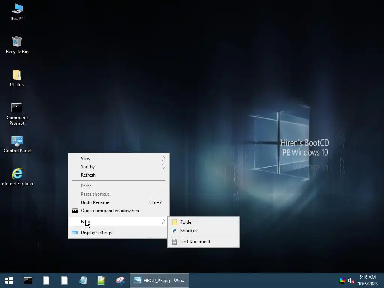
Task: Expand the View submenu
Action: [x=118, y=159]
